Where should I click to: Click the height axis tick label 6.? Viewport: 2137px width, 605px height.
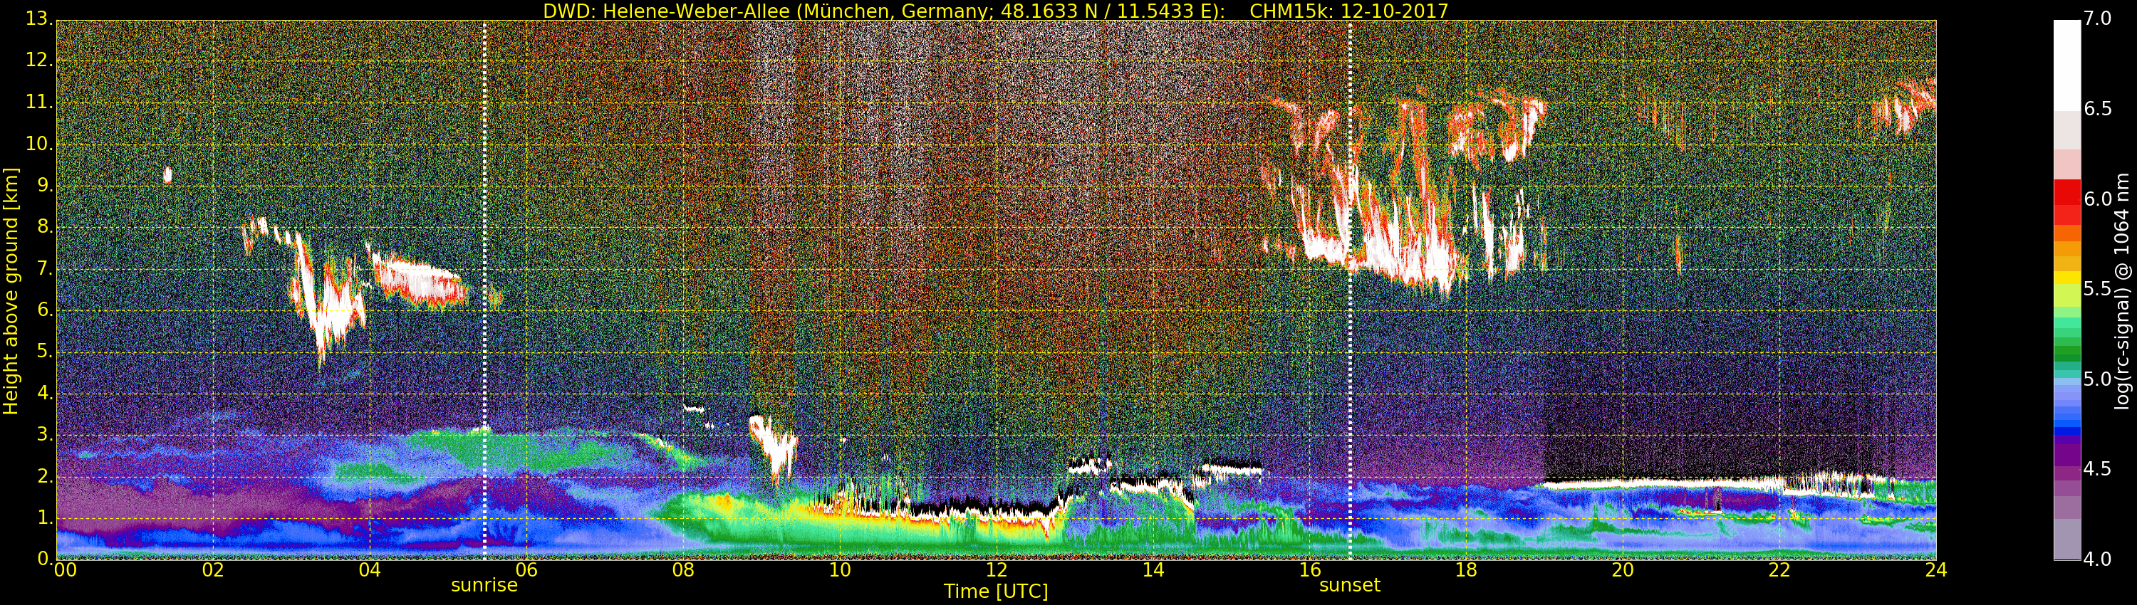tap(45, 310)
